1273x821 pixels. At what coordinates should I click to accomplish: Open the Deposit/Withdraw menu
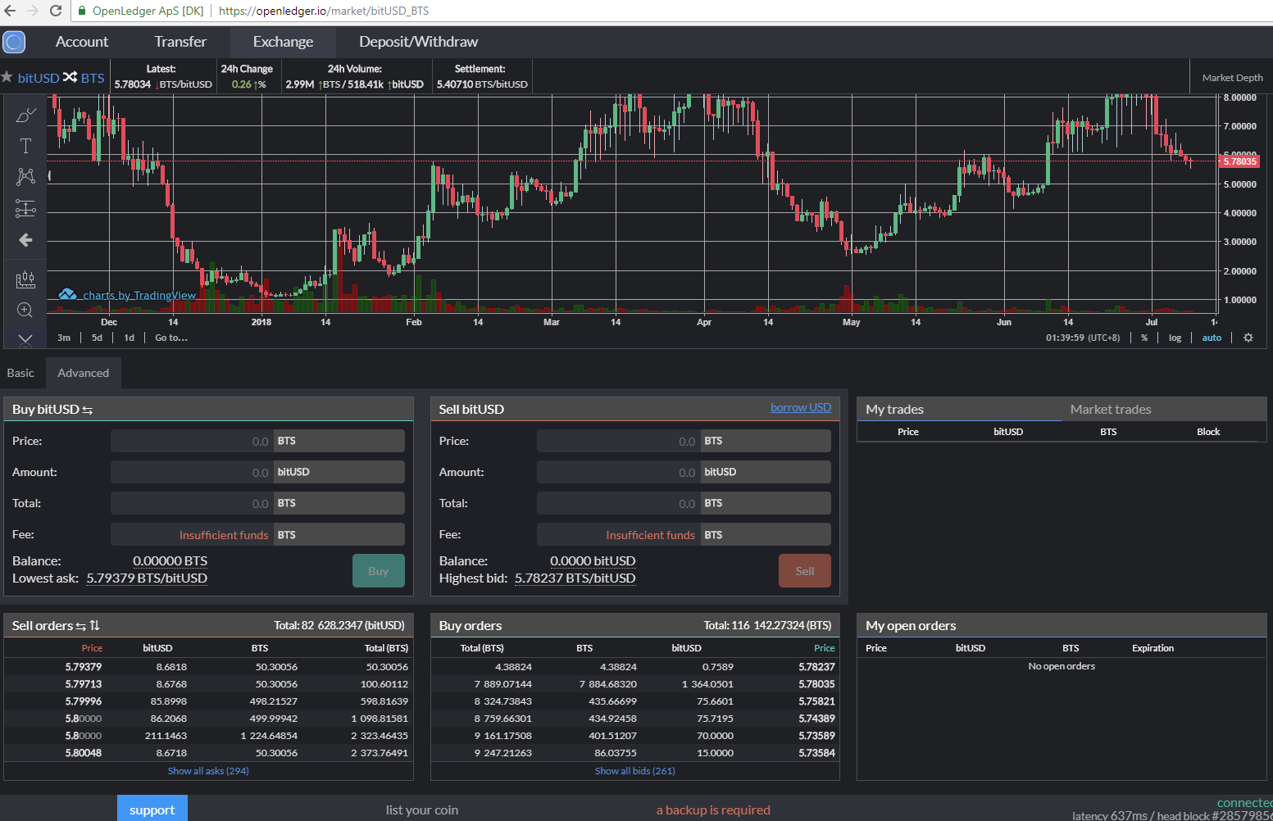pos(418,42)
